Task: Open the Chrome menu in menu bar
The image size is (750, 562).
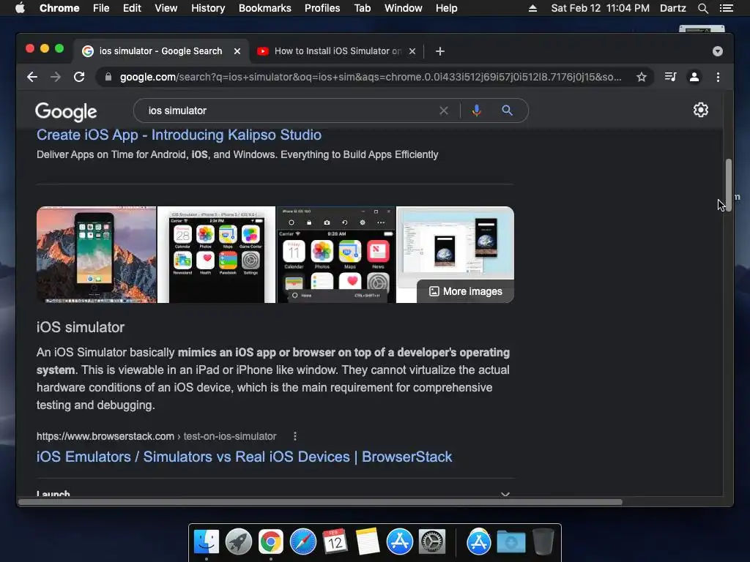Action: (x=59, y=8)
